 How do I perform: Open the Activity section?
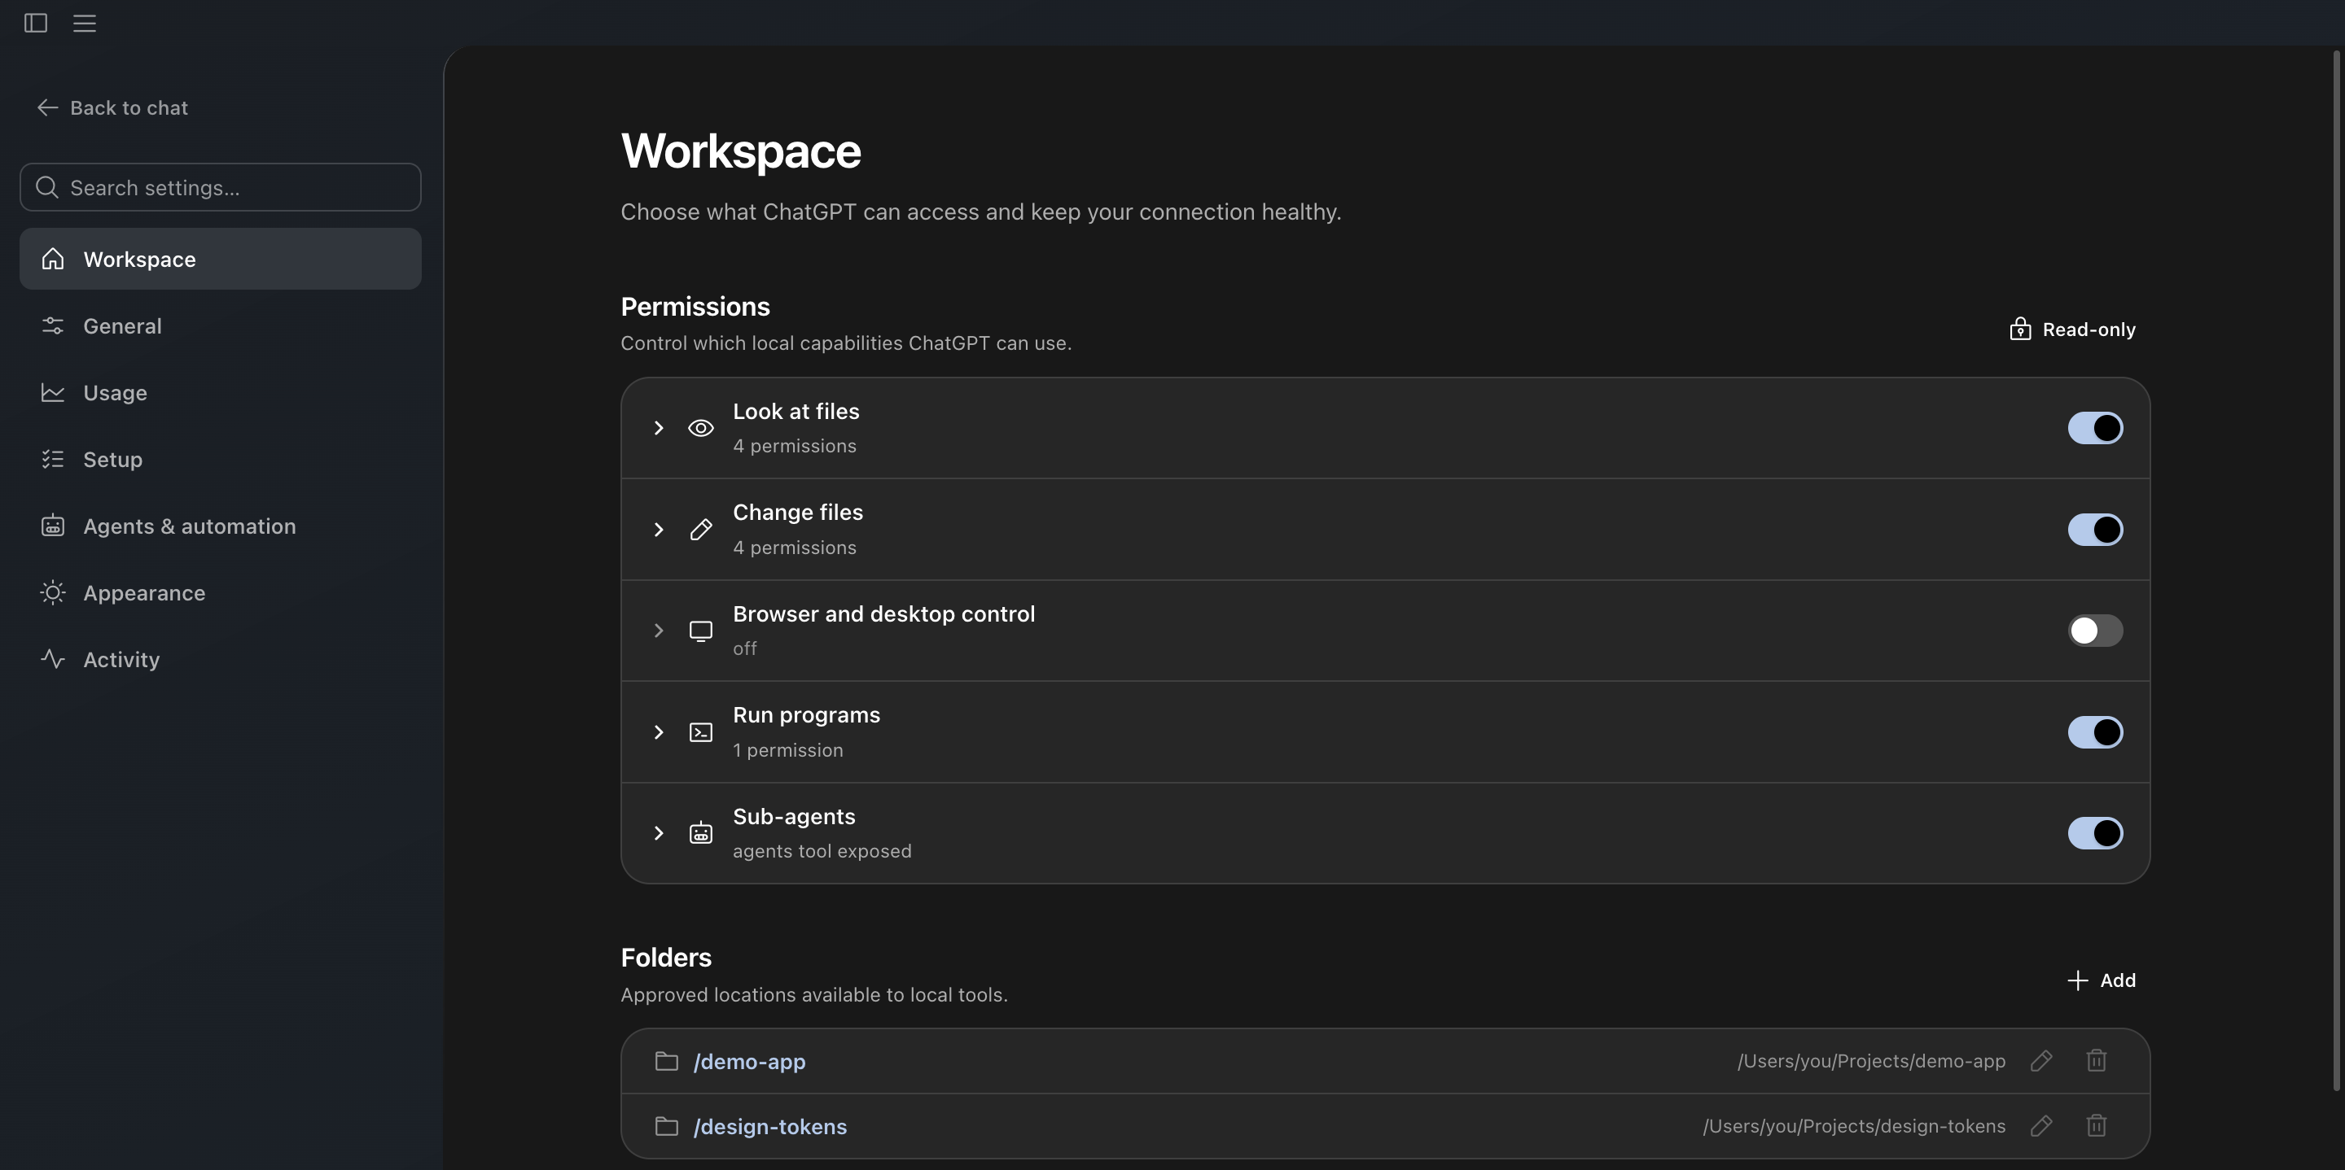pyautogui.click(x=221, y=660)
